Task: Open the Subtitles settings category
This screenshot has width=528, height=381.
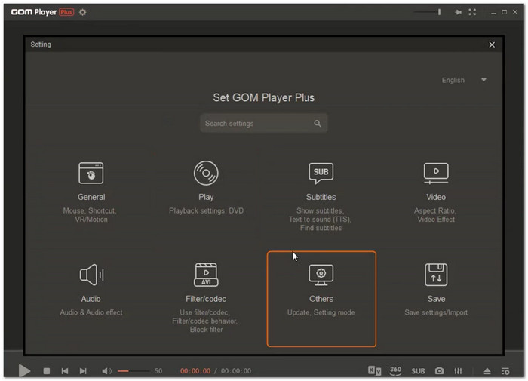Action: [321, 196]
